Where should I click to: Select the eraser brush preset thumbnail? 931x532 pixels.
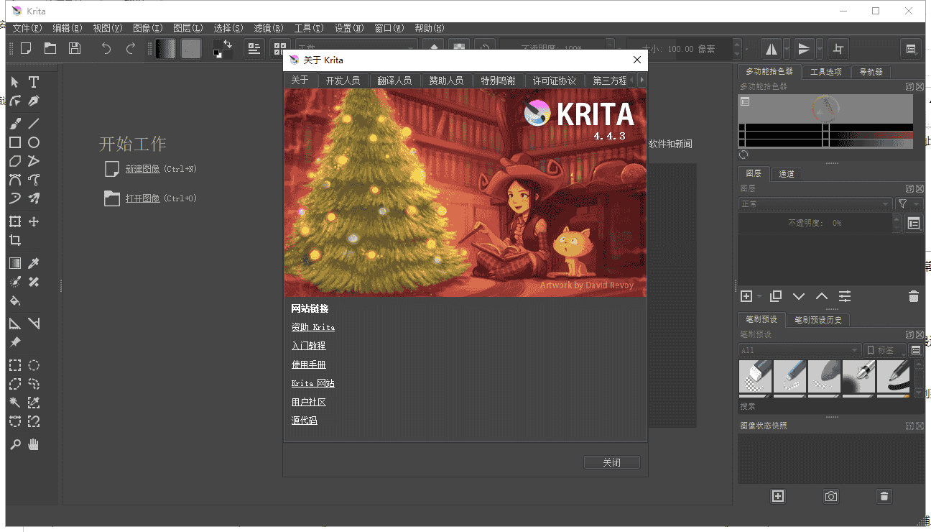755,377
